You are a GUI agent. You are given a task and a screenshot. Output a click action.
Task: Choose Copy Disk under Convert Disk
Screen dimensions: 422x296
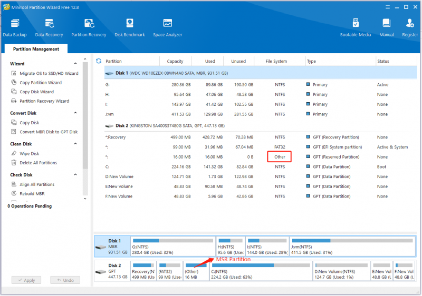point(25,123)
